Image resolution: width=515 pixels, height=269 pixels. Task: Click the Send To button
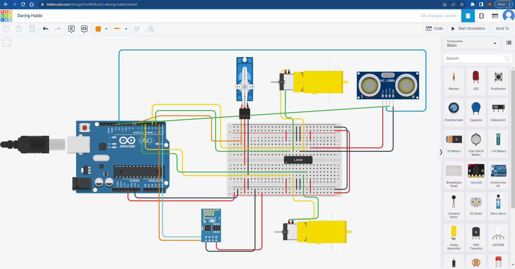point(502,29)
